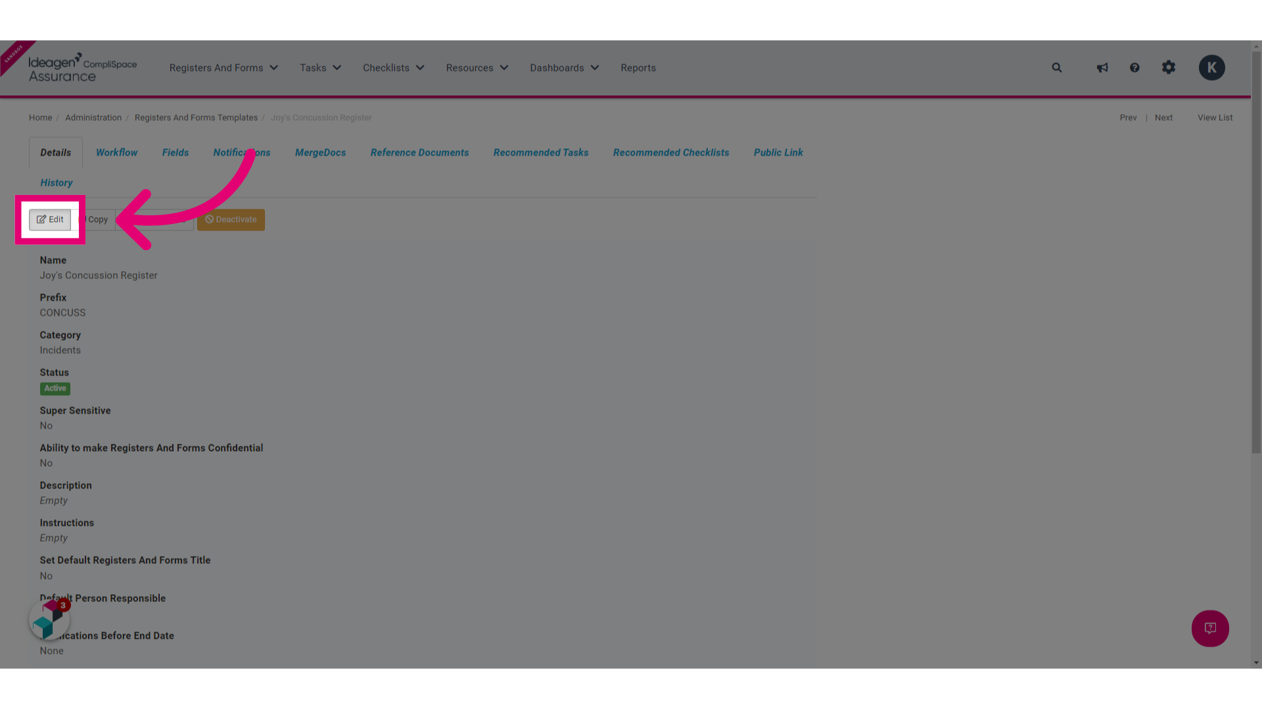Open the Public Link tab
This screenshot has width=1262, height=709.
778,152
